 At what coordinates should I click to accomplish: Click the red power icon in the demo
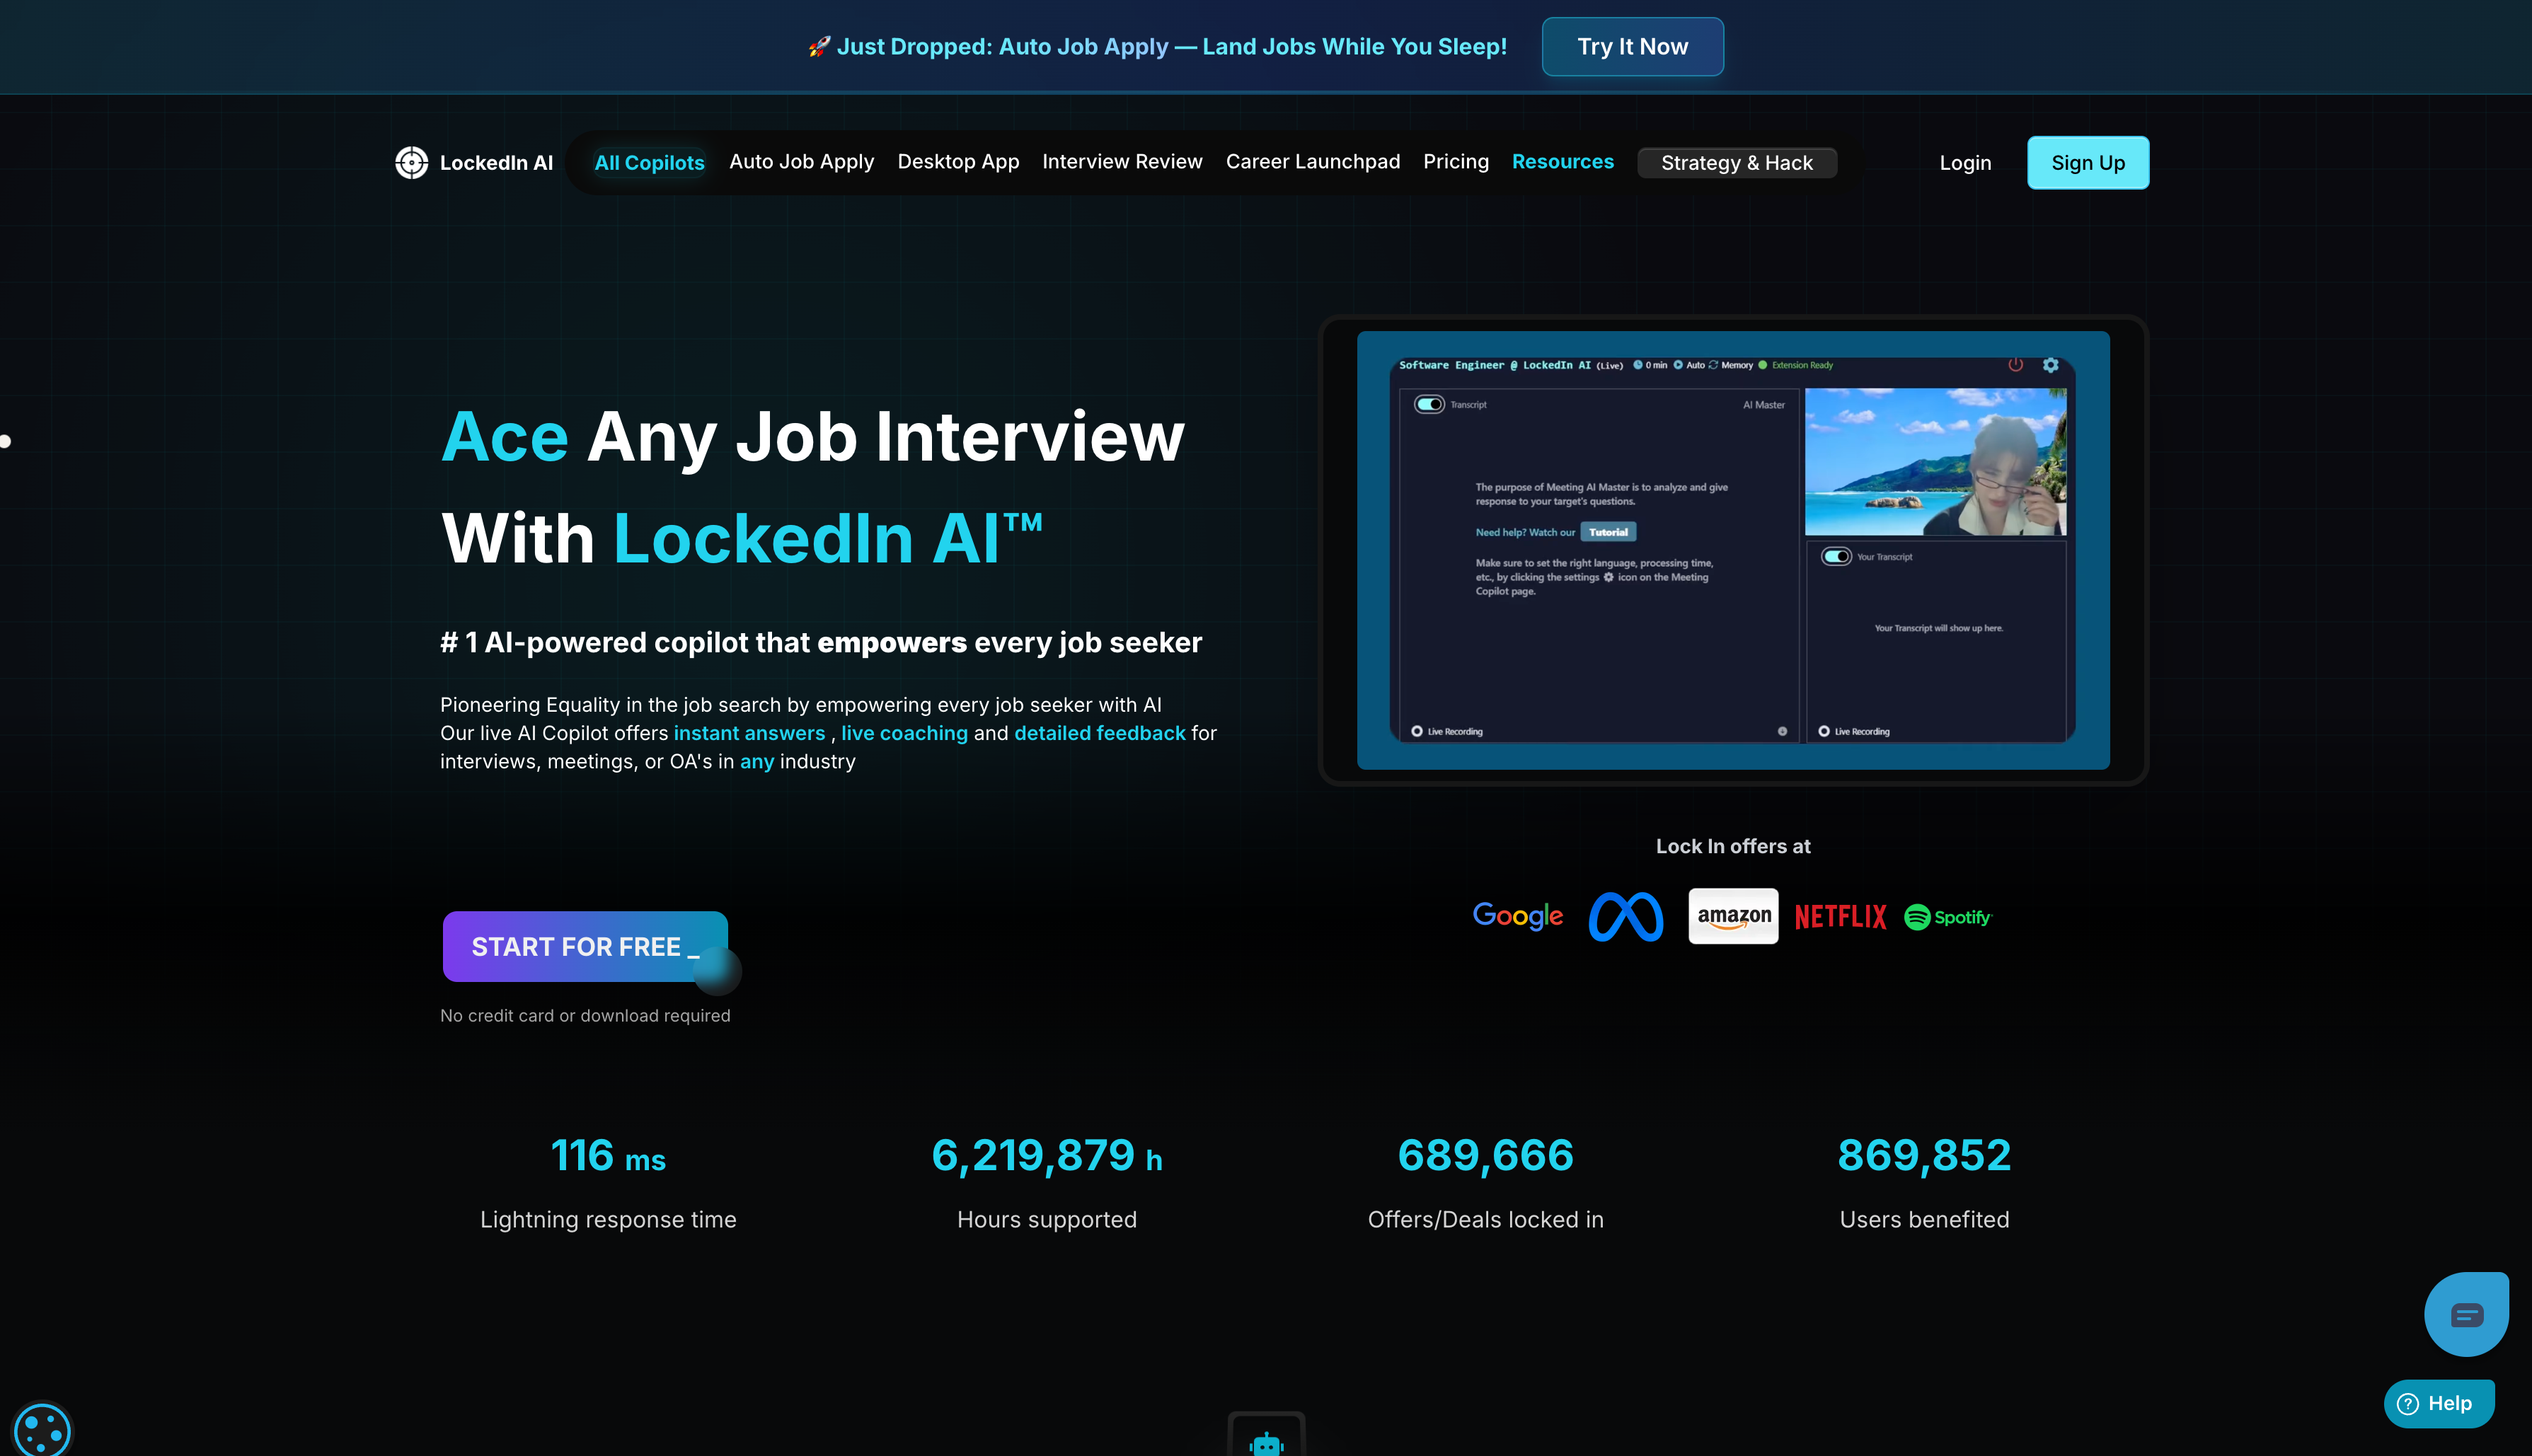pyautogui.click(x=2015, y=365)
